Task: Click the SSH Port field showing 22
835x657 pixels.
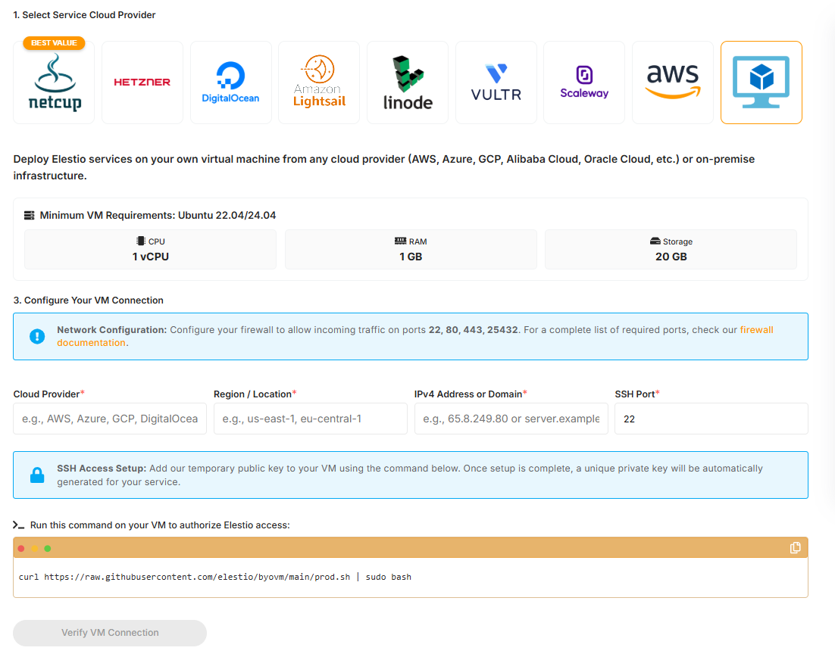Action: (711, 419)
